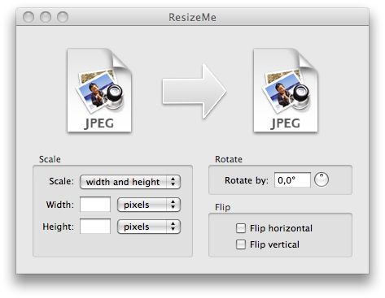The width and height of the screenshot is (385, 298).
Task: Zoom the ResizeMe window with the third title button
Action: pyautogui.click(x=63, y=17)
